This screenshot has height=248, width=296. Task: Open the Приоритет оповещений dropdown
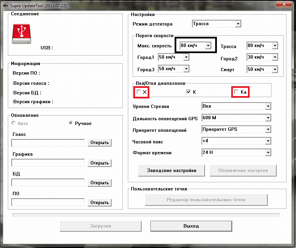tap(268, 129)
